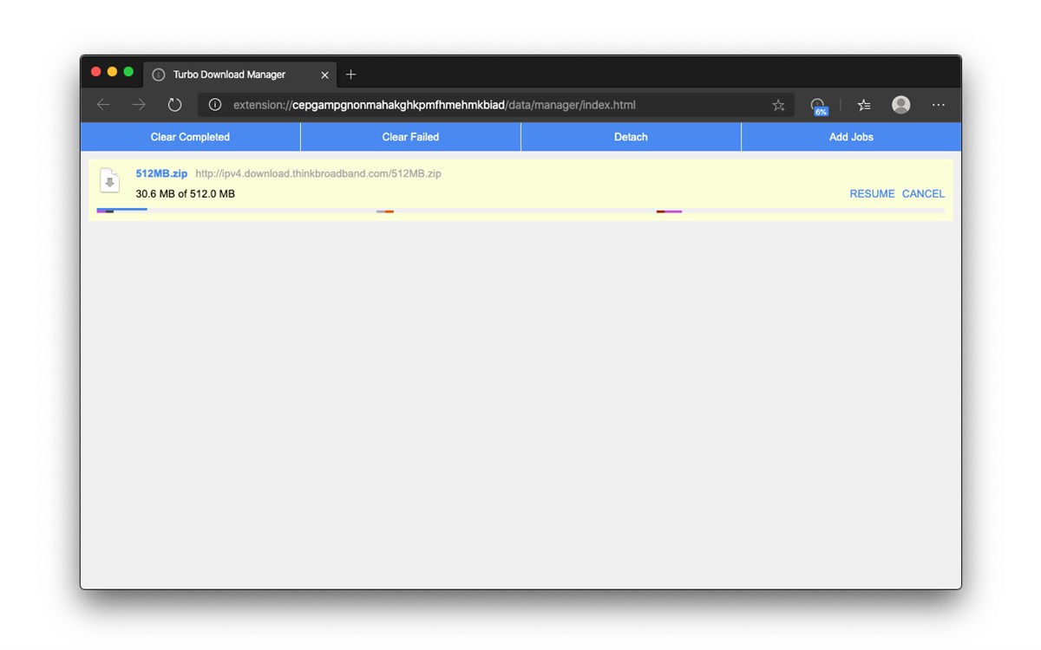Open the user profile avatar
The image size is (1041, 650).
(x=901, y=105)
